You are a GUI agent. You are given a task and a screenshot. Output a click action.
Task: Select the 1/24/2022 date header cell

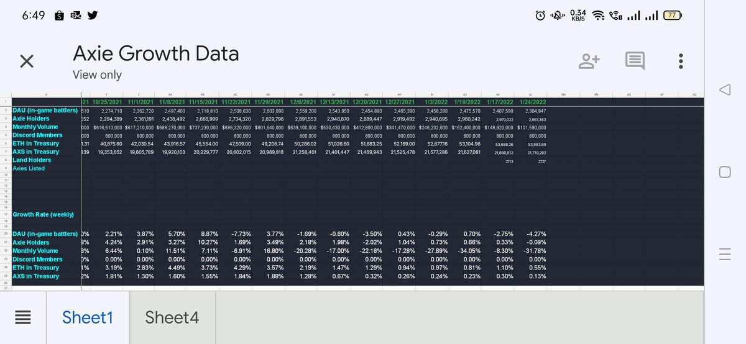533,102
